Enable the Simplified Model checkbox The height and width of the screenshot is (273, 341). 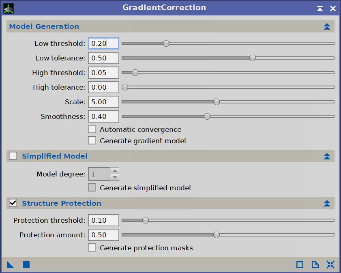pyautogui.click(x=13, y=156)
